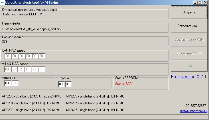The height and width of the screenshot is (120, 209).
Task: Select WLAN MAC byte field 22
Action: point(21,69)
